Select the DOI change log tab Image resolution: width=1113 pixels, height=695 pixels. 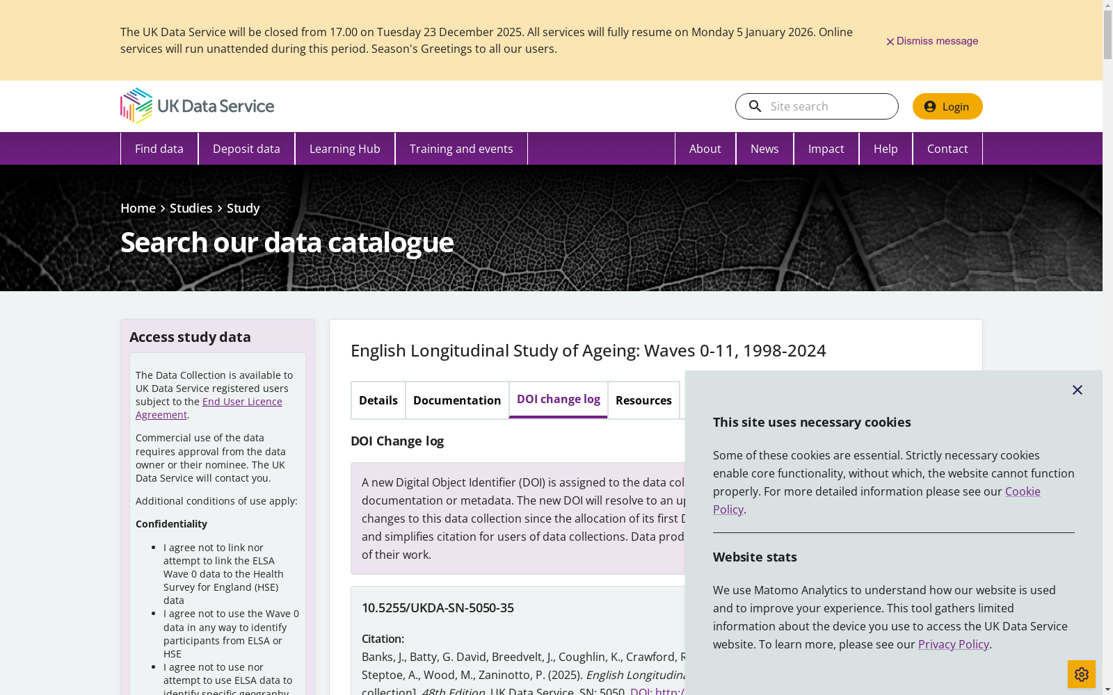pyautogui.click(x=559, y=400)
